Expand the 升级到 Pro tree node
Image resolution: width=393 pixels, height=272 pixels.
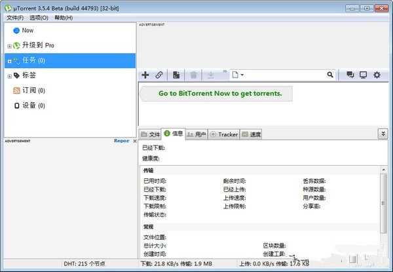10,46
